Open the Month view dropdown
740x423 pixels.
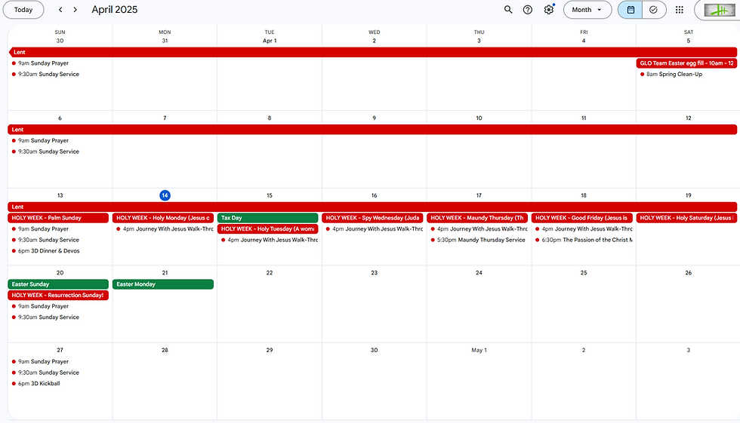coord(587,9)
